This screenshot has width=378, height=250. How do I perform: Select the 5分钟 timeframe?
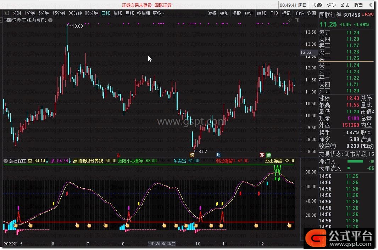tap(44, 13)
